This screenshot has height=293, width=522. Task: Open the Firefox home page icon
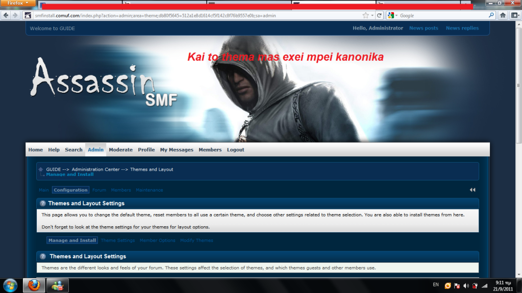pos(503,15)
